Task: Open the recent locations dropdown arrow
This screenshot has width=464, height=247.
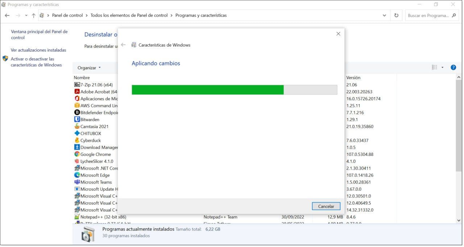Action: [26, 16]
